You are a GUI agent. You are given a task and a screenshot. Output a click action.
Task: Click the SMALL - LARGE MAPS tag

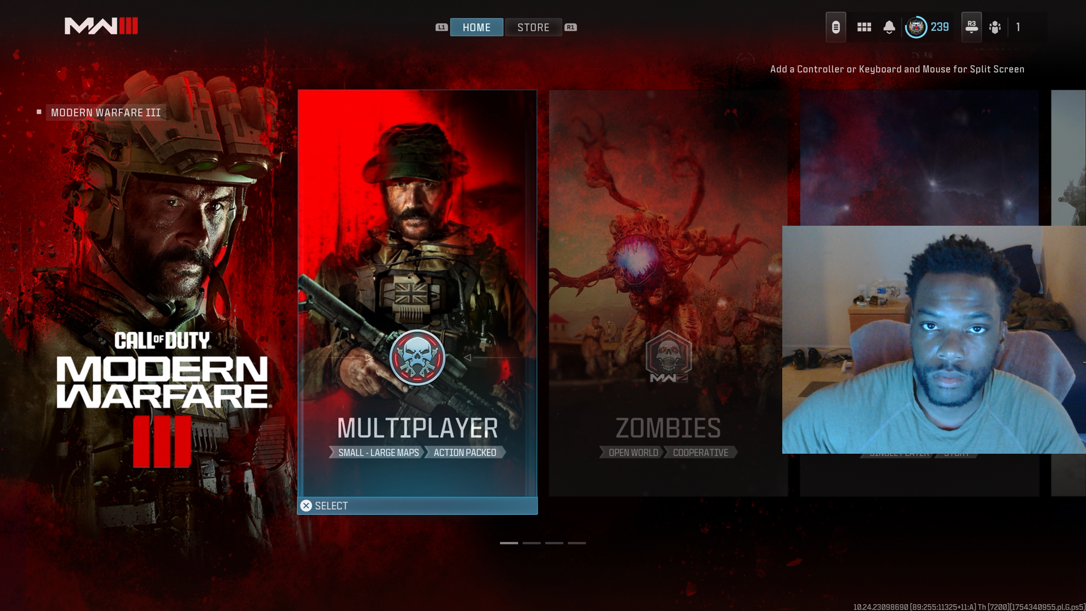click(378, 453)
